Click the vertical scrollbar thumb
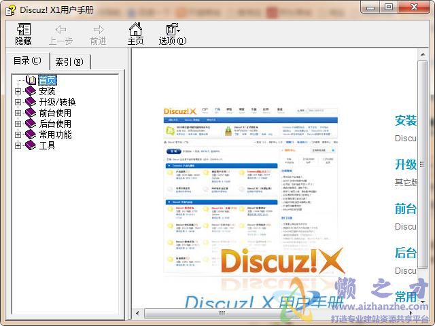This screenshot has width=435, height=326. tap(423, 164)
